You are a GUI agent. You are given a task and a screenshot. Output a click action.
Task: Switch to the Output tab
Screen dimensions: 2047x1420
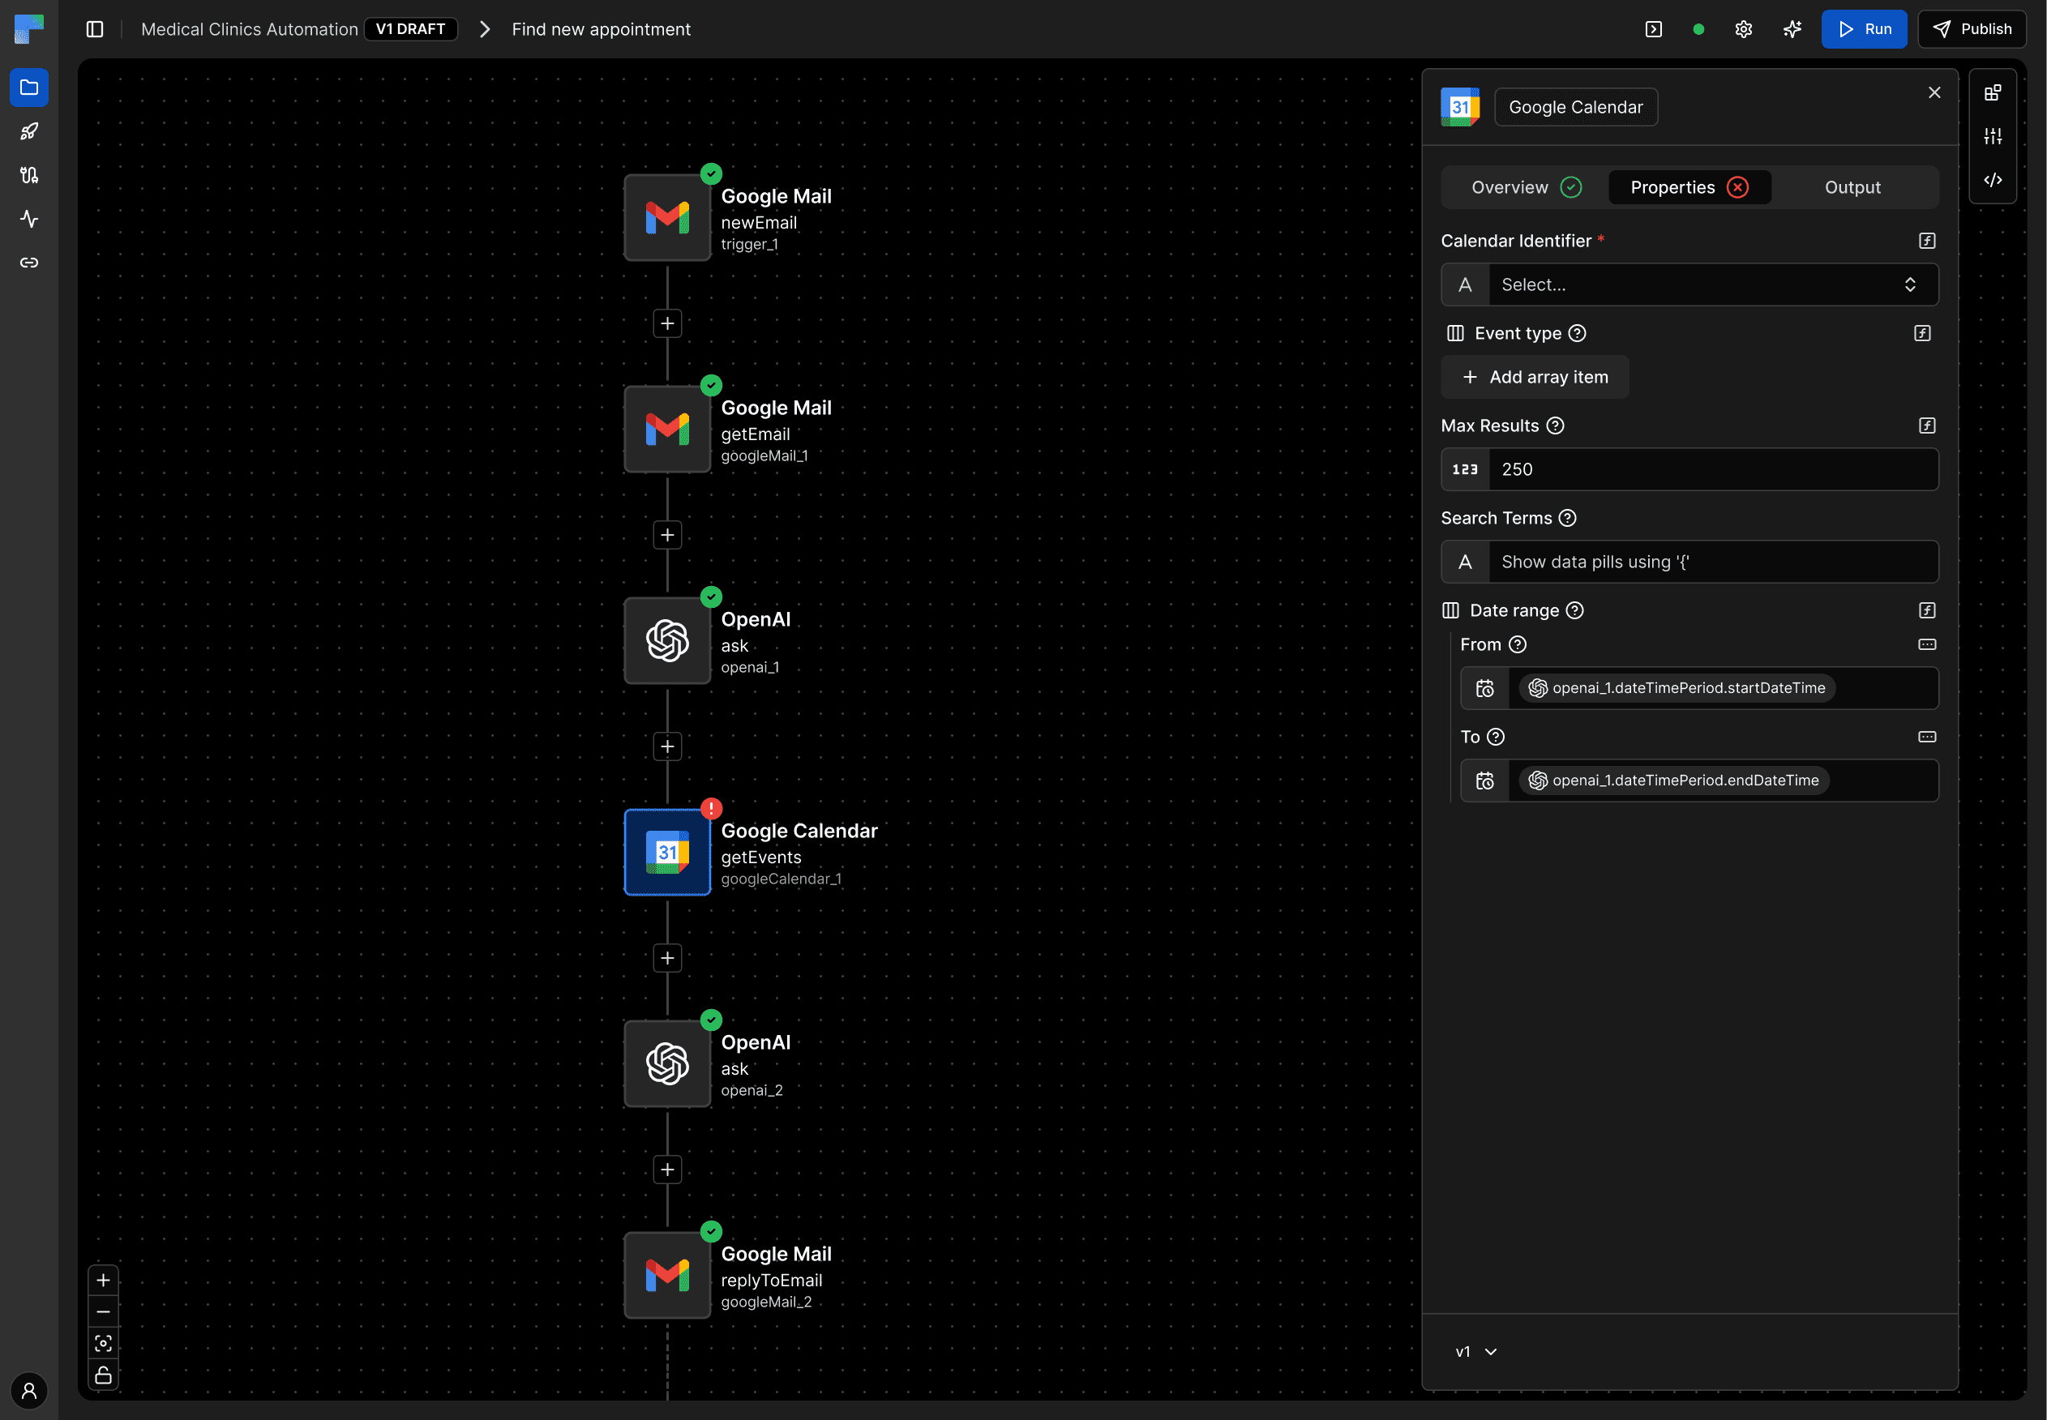click(x=1852, y=187)
